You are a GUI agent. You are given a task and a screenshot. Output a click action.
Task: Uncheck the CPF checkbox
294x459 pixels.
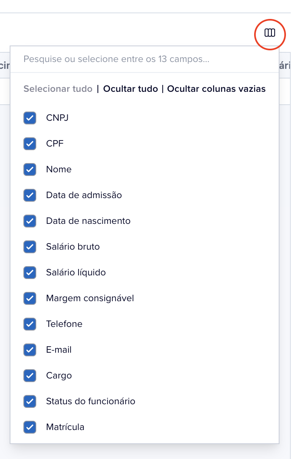[x=30, y=144]
